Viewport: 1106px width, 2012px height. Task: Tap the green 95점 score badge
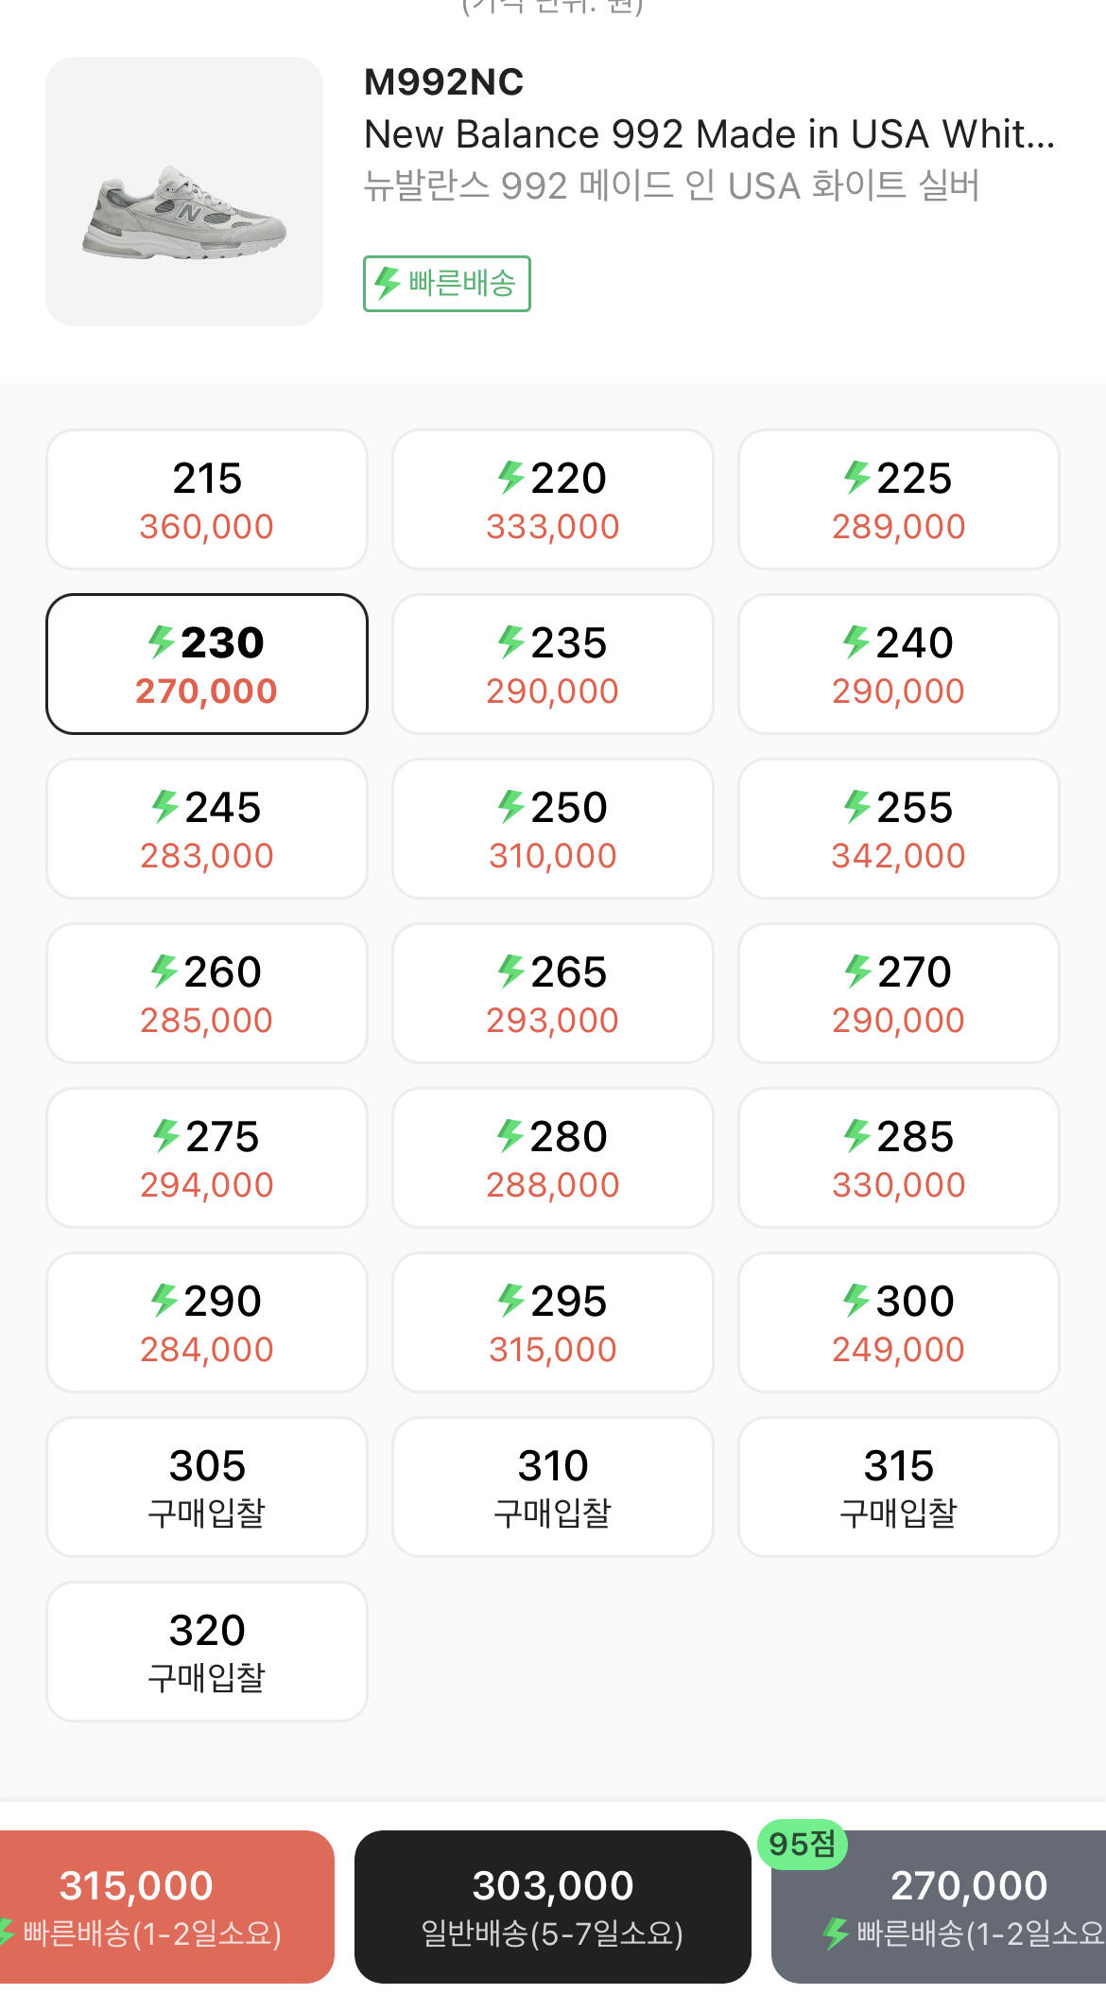[803, 1844]
